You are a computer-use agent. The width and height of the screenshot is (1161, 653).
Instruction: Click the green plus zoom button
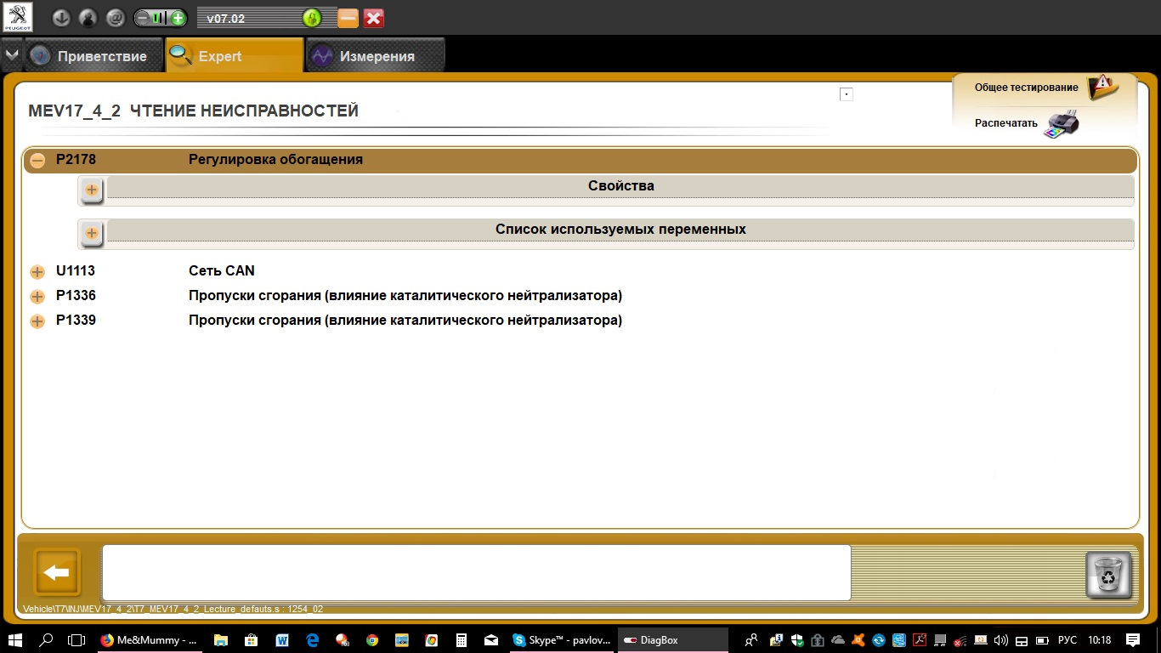(x=177, y=18)
